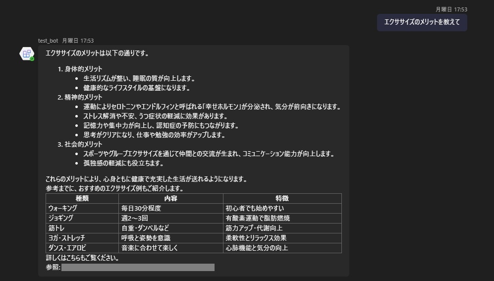The width and height of the screenshot is (494, 281).
Task: Click the green status badge on the bot avatar
Action: click(32, 59)
